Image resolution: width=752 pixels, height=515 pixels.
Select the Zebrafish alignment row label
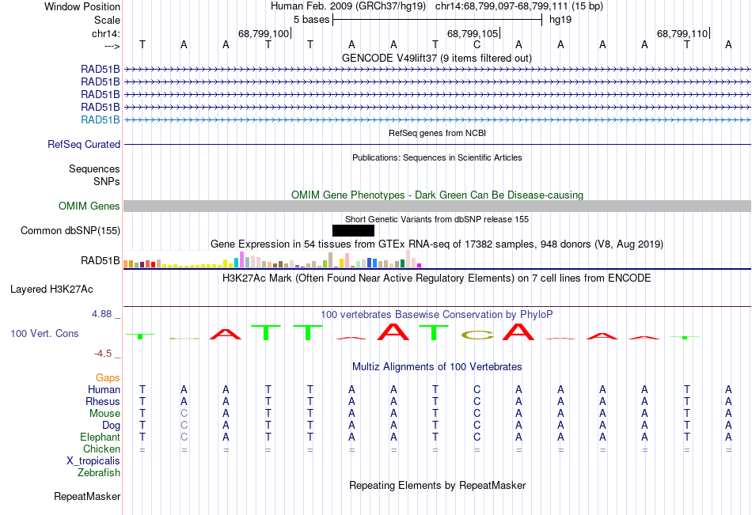pyautogui.click(x=99, y=473)
